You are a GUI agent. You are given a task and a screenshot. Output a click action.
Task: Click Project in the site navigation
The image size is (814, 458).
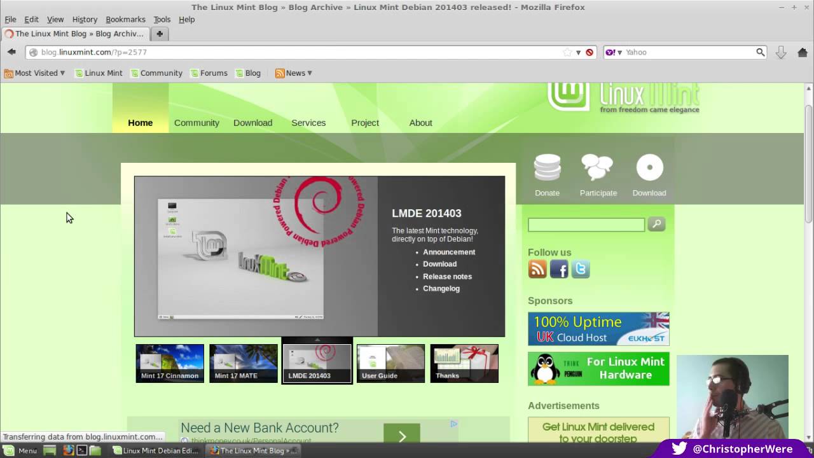(x=365, y=123)
